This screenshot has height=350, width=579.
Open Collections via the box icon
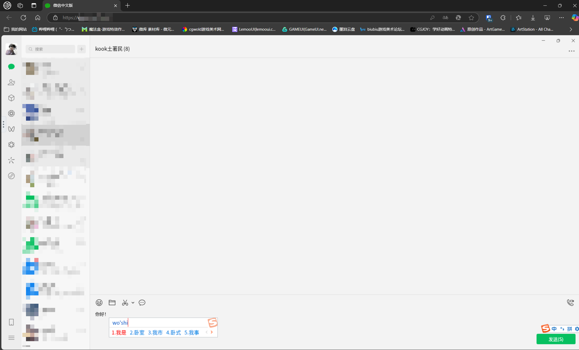pos(11,98)
